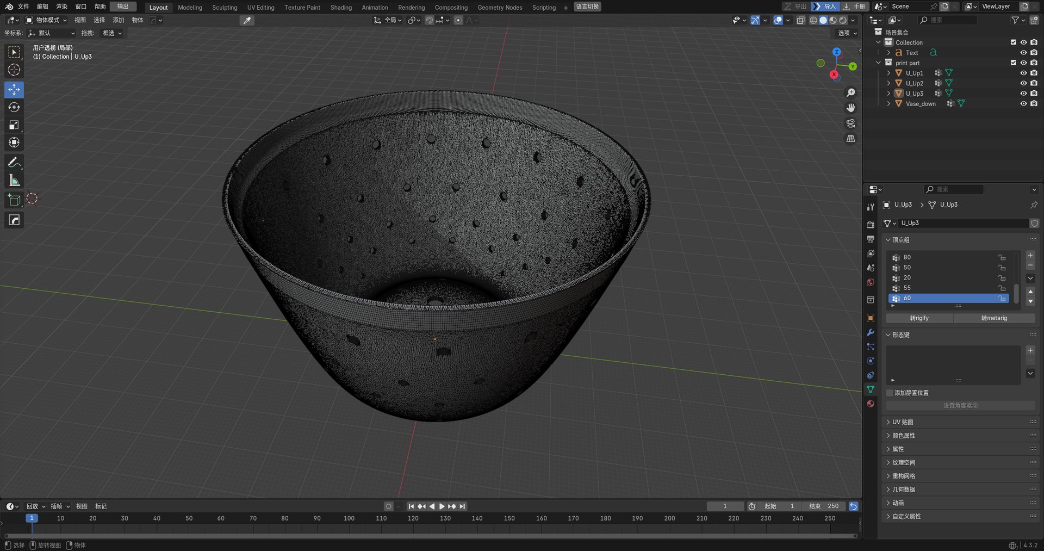Hide Vase_down in viewport
1044x551 pixels.
tap(1023, 104)
